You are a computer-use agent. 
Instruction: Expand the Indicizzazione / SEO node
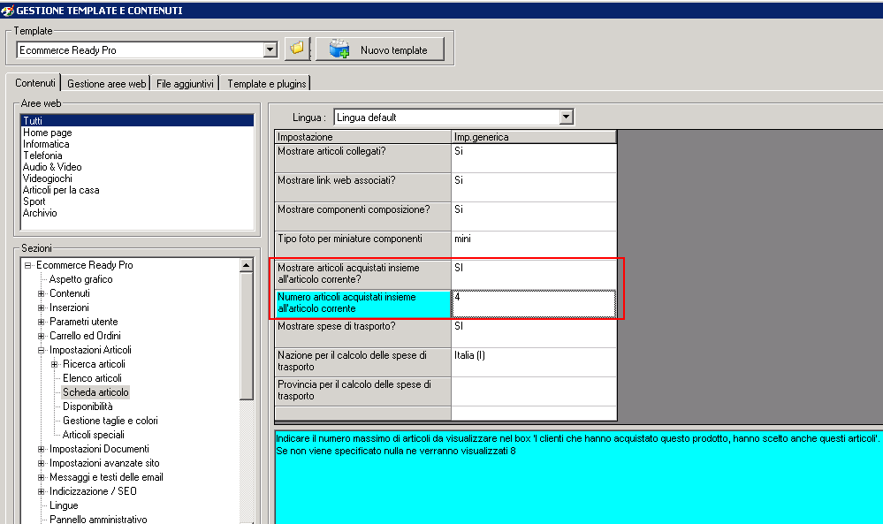(x=42, y=491)
